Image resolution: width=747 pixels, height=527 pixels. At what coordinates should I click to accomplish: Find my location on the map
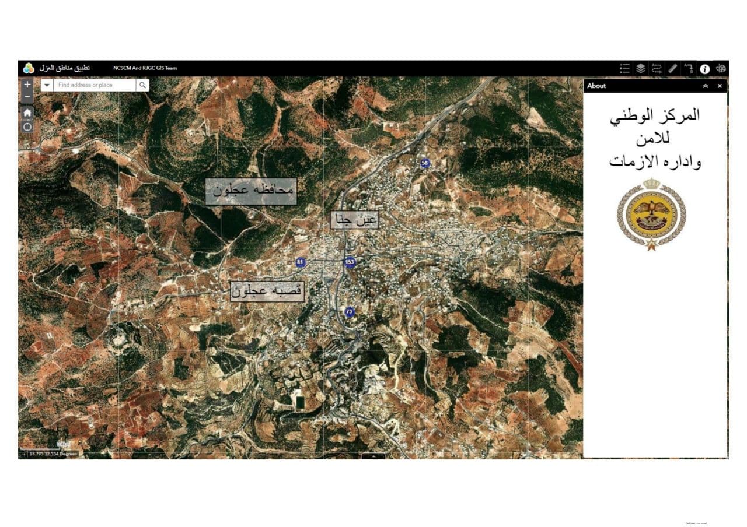click(27, 127)
